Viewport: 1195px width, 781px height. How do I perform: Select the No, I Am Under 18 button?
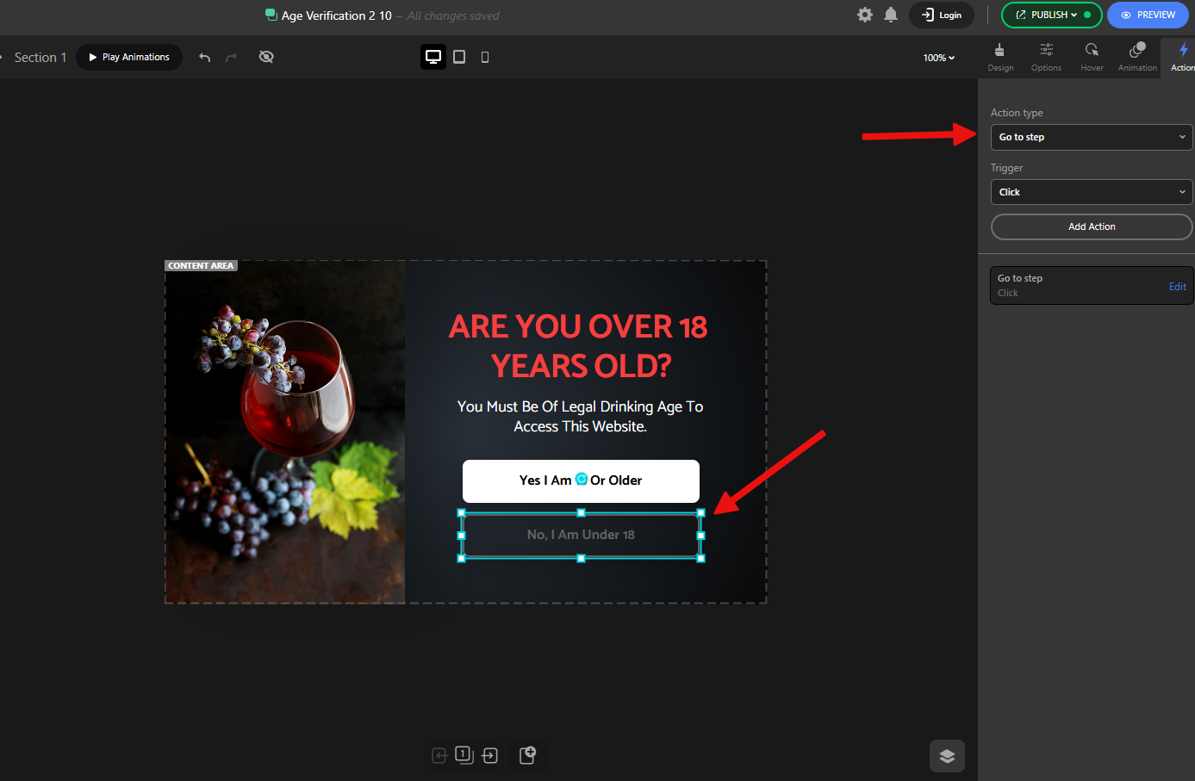pyautogui.click(x=581, y=536)
